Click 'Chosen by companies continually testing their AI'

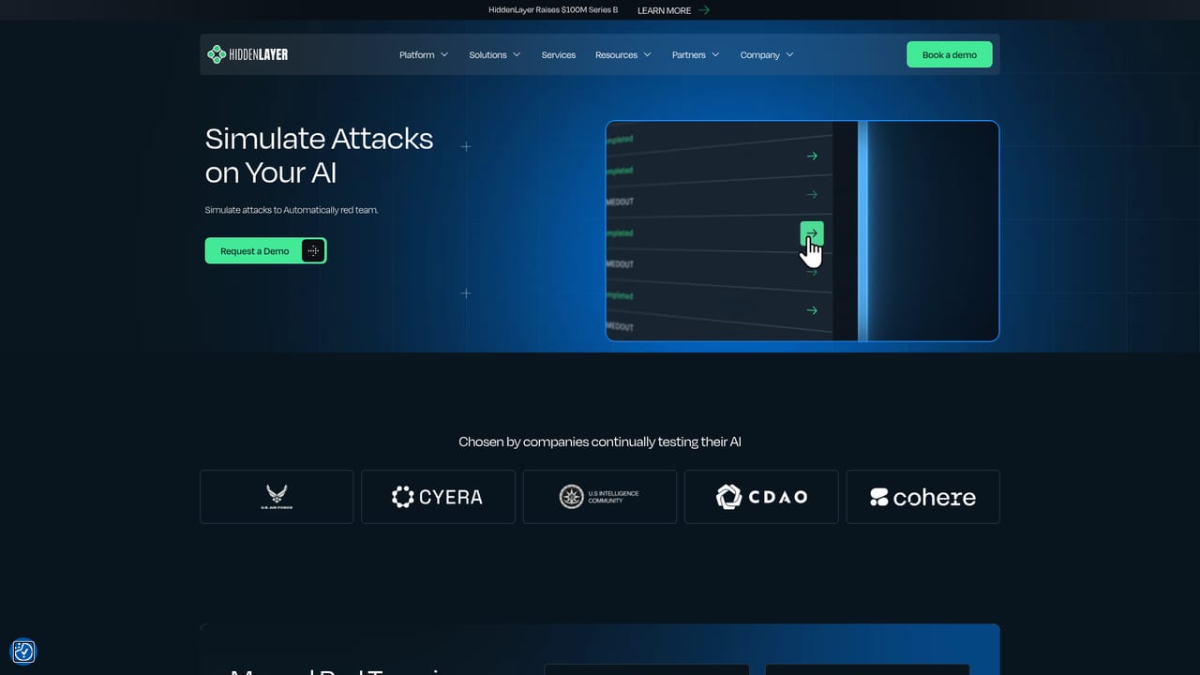600,442
